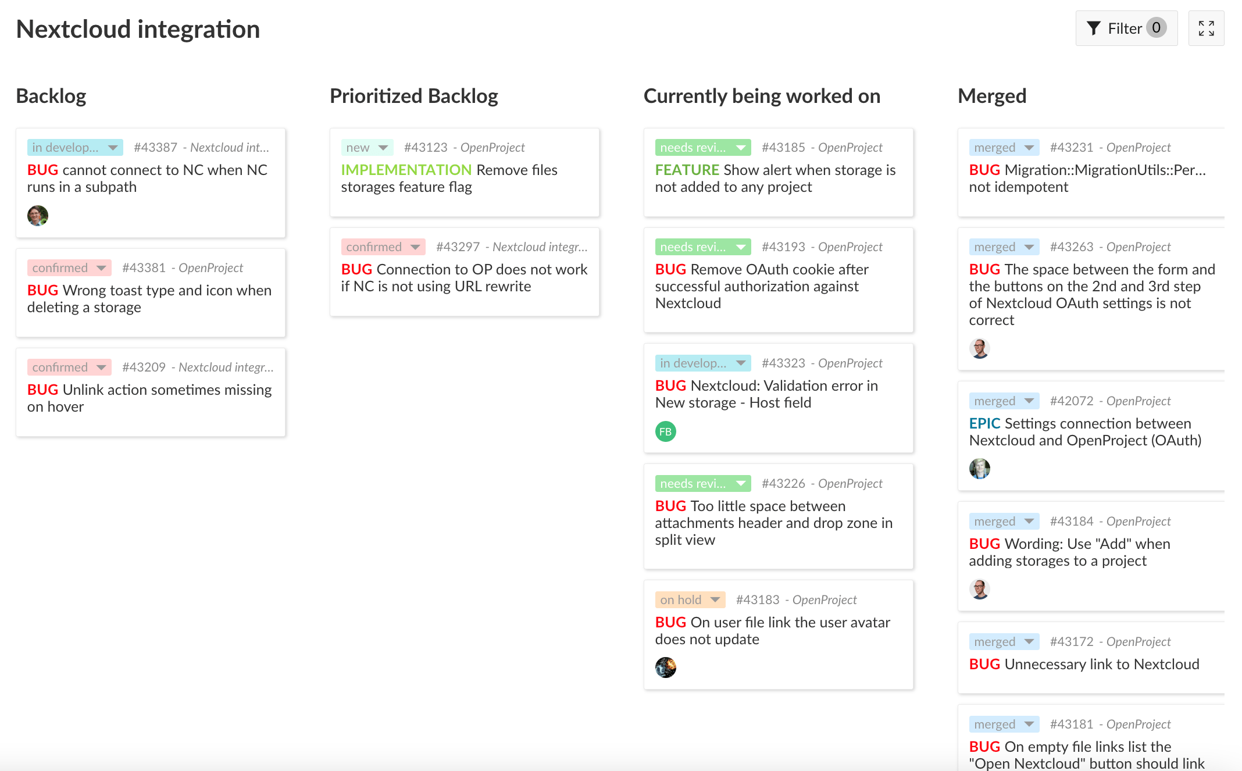The height and width of the screenshot is (771, 1242).
Task: Open work package #43297 about URL rewrite
Action: (458, 247)
